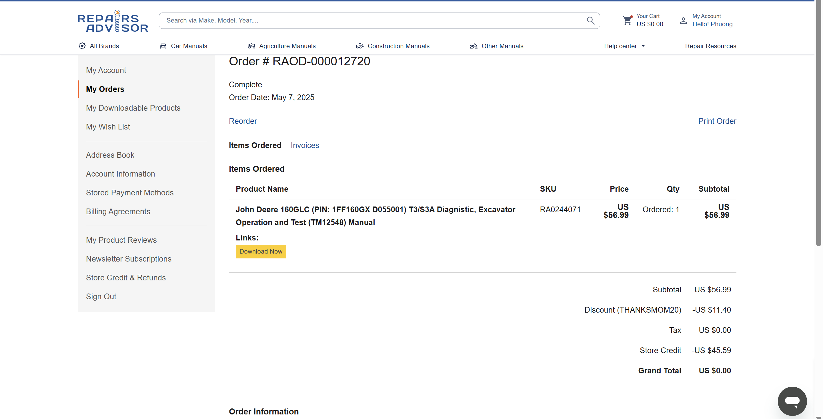Screen dimensions: 823x419
Task: Open Billing Agreements
Action: coord(118,211)
